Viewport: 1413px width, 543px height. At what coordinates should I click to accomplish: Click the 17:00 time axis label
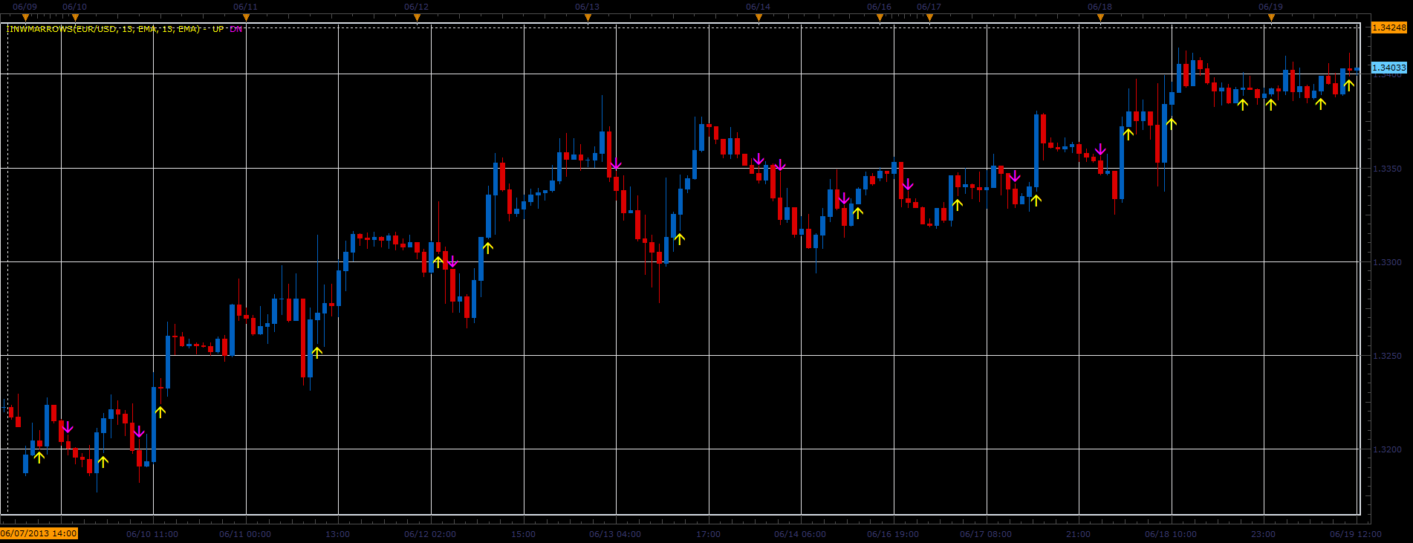pos(708,534)
